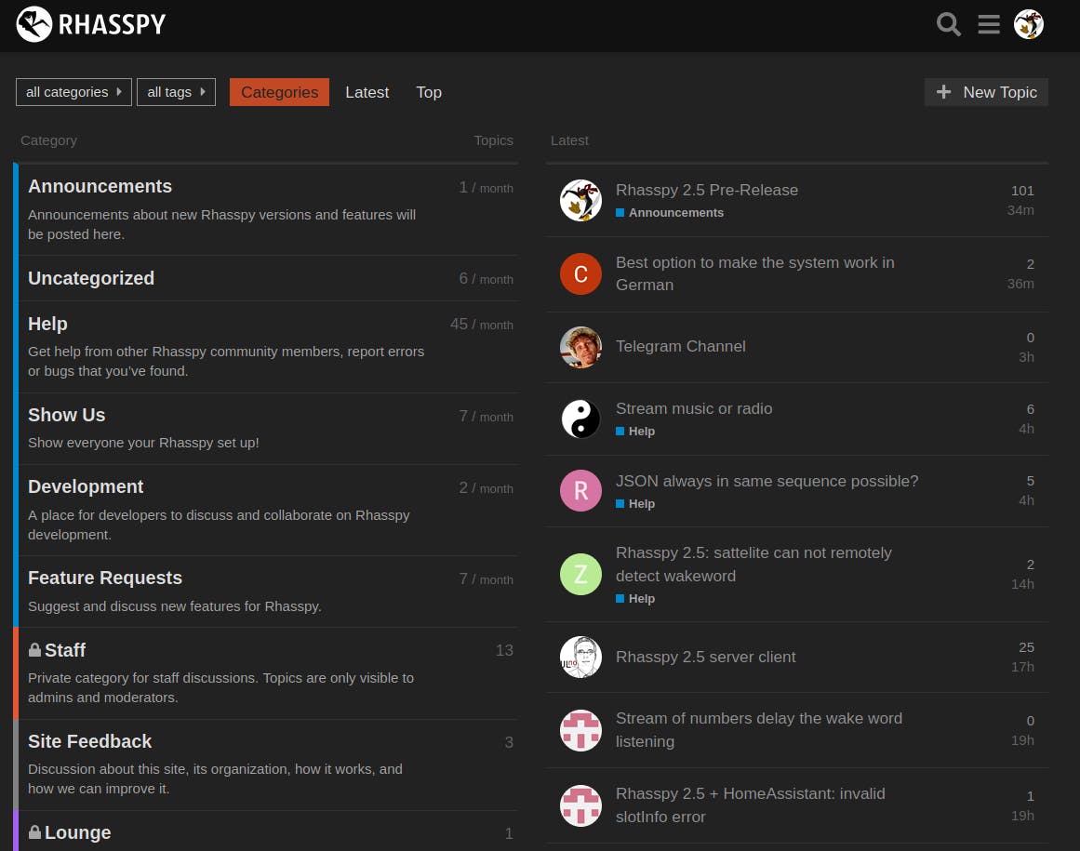Click the 101 reply count on Pre-Release topic
This screenshot has height=851, width=1080.
[x=1022, y=191]
